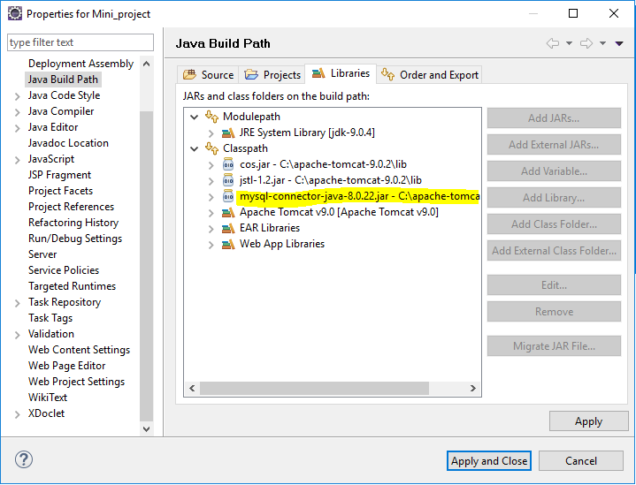Image resolution: width=636 pixels, height=485 pixels.
Task: Expand the Validation category
Action: 17,335
